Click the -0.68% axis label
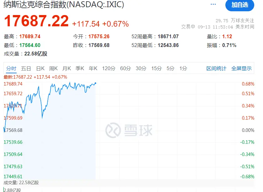Image resolution: width=263 pixels, height=192 pixels. click(247, 176)
